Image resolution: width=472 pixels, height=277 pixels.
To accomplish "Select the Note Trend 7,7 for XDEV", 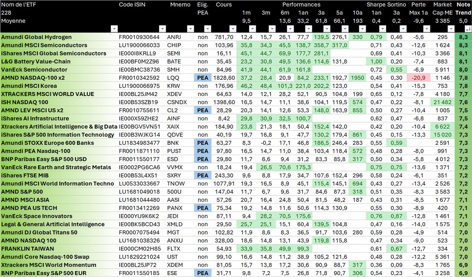I will [x=463, y=94].
